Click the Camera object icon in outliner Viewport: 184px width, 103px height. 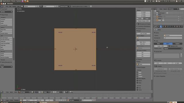[x=157, y=17]
